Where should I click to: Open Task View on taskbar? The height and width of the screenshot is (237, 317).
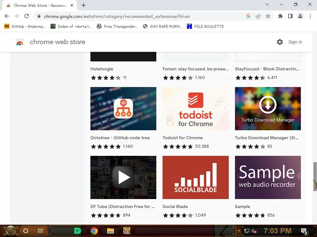41,231
